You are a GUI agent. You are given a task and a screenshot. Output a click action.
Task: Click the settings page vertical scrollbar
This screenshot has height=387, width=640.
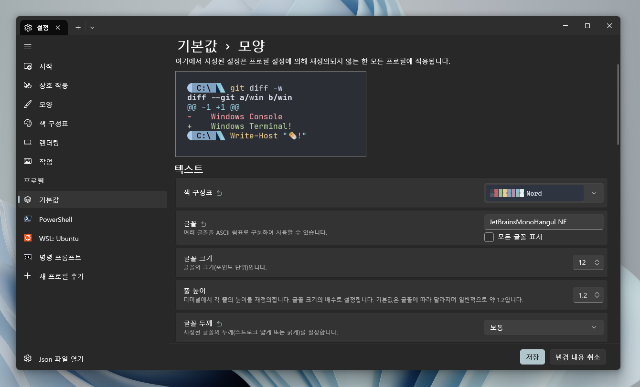click(618, 104)
